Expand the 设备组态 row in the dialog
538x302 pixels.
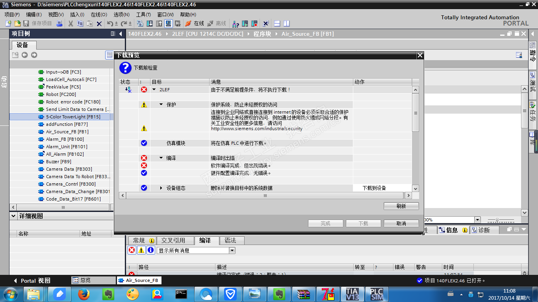(x=161, y=188)
